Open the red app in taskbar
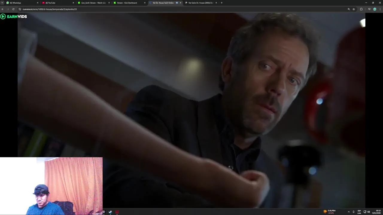The width and height of the screenshot is (383, 215). click(117, 212)
